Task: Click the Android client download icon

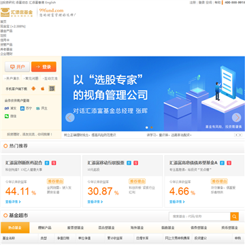Action: pos(33,88)
